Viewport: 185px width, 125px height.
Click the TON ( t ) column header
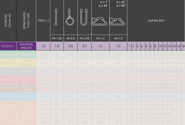point(43,21)
